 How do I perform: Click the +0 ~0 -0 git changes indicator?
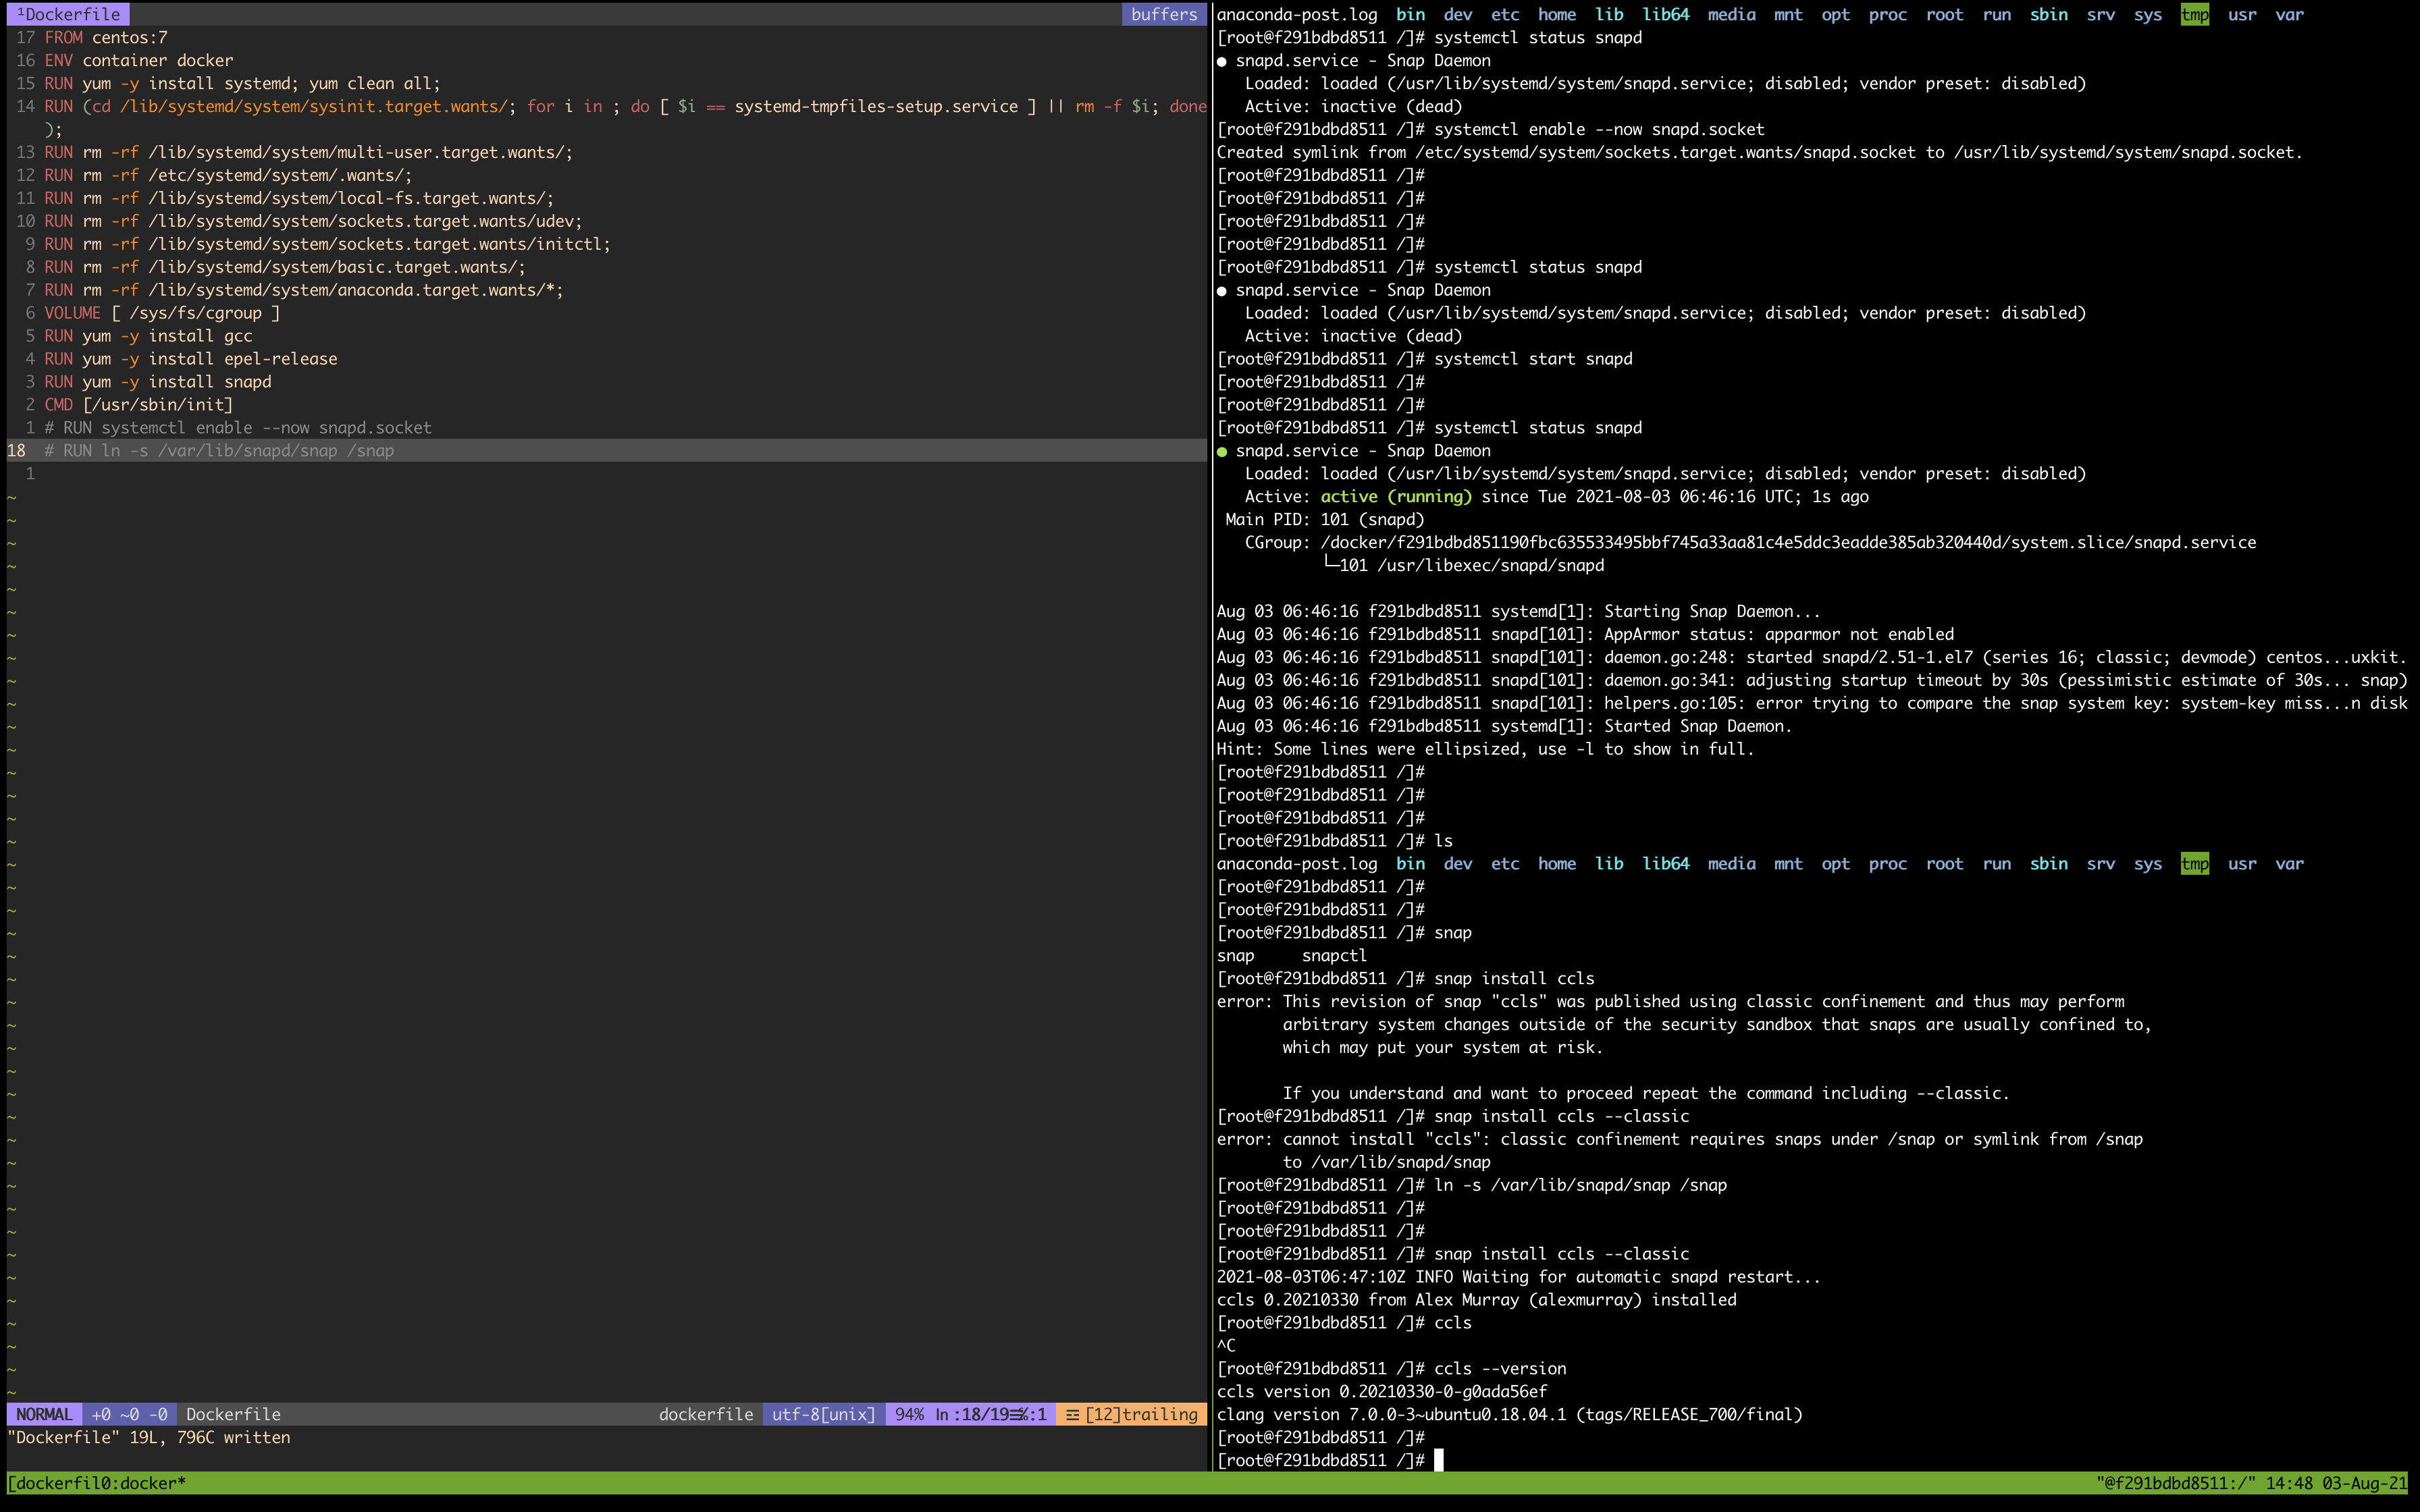coord(130,1414)
